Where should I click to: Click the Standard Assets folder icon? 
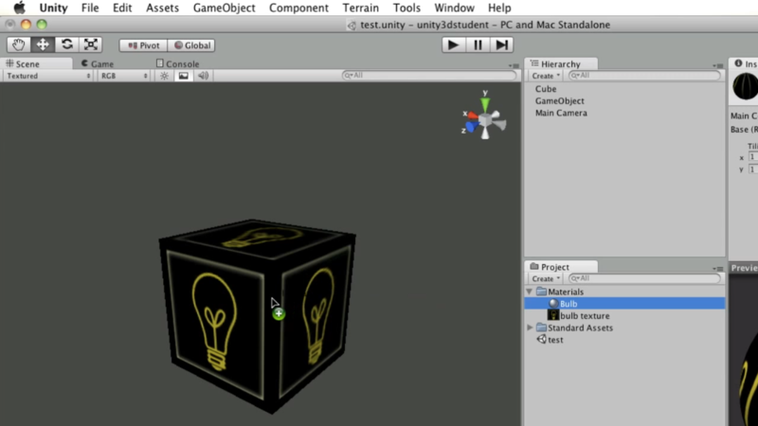click(x=541, y=328)
